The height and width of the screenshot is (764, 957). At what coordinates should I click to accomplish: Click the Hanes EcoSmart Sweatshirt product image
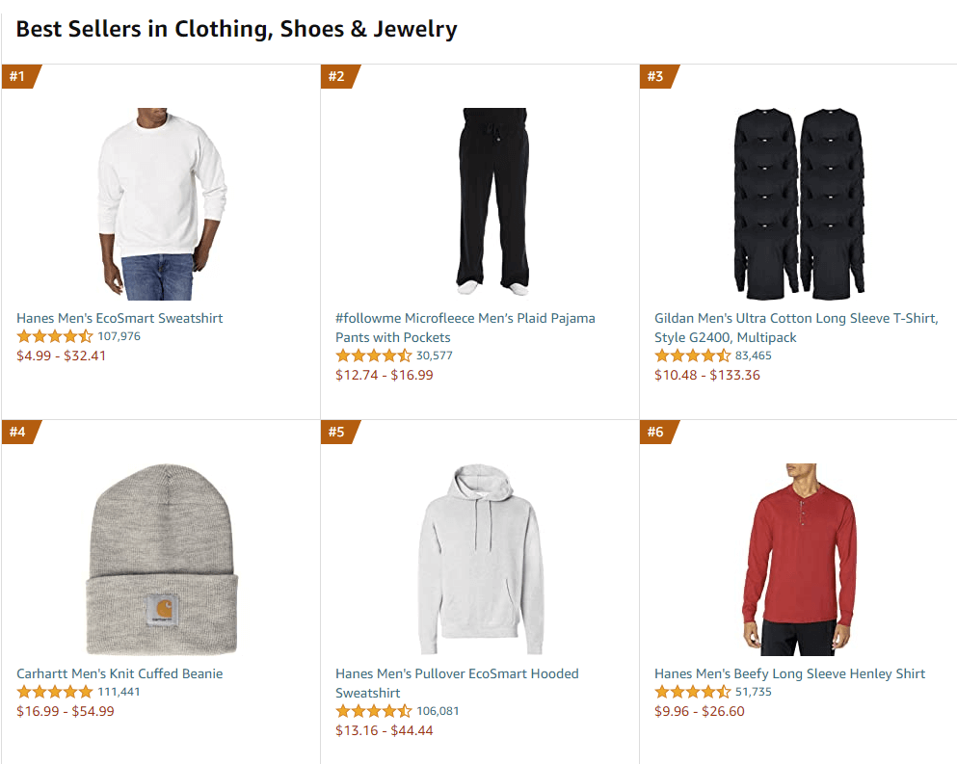pyautogui.click(x=161, y=204)
